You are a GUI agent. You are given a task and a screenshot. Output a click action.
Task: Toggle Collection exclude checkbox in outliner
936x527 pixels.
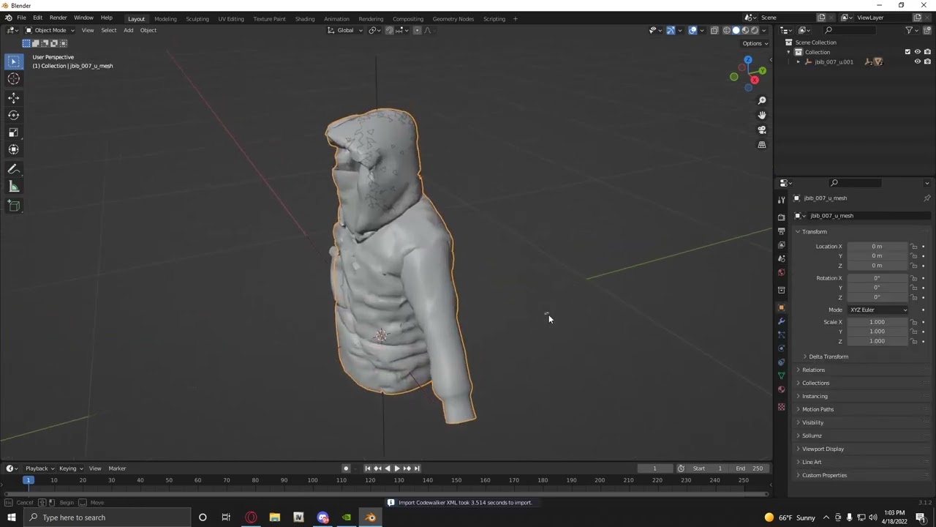click(907, 52)
